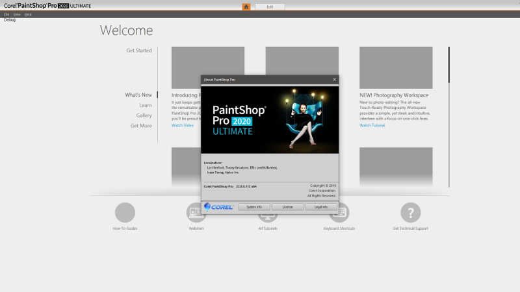Select What's New in Welcome sidebar
Screen dimensions: 520x292
pos(138,95)
